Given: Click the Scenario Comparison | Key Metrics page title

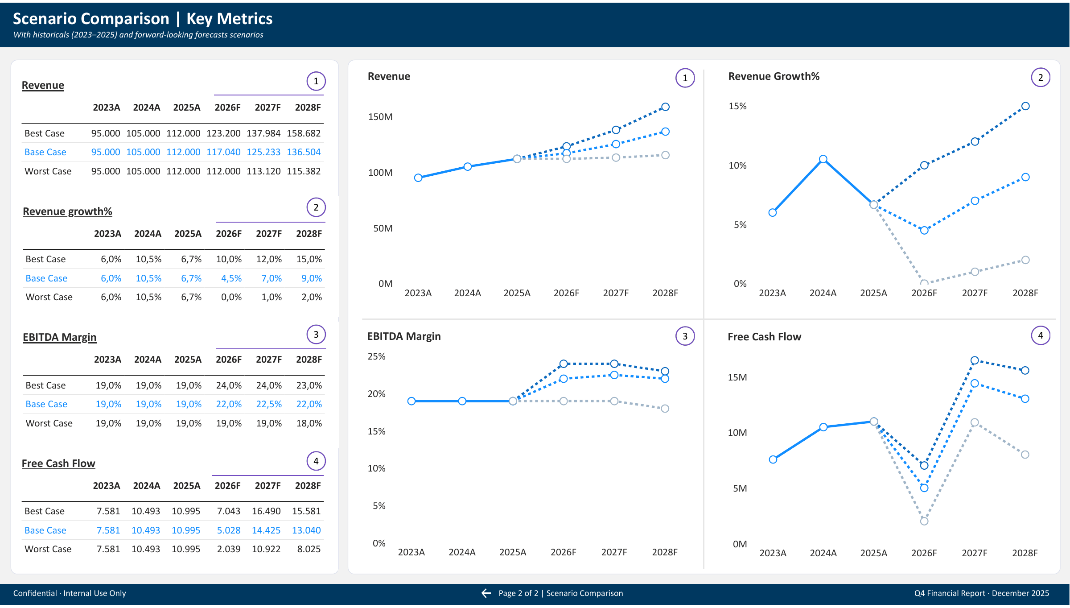Looking at the screenshot, I should click(143, 19).
